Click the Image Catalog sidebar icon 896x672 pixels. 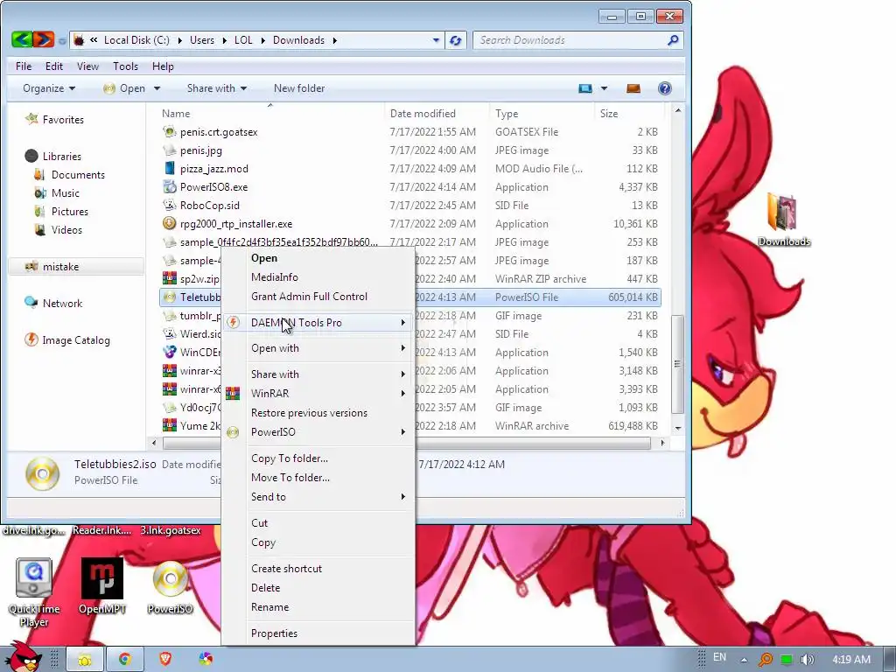(x=31, y=340)
